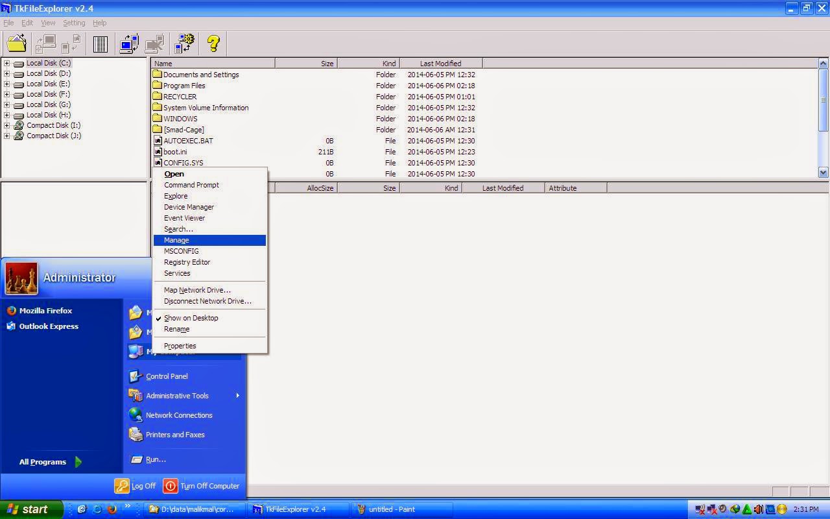The width and height of the screenshot is (830, 519).
Task: Click the Network Connections globe icon
Action: (x=136, y=415)
